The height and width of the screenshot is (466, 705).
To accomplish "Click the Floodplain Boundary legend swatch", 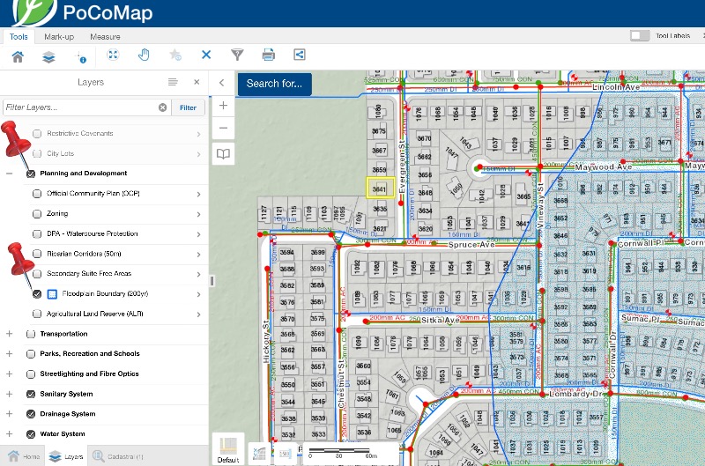I will tap(52, 294).
